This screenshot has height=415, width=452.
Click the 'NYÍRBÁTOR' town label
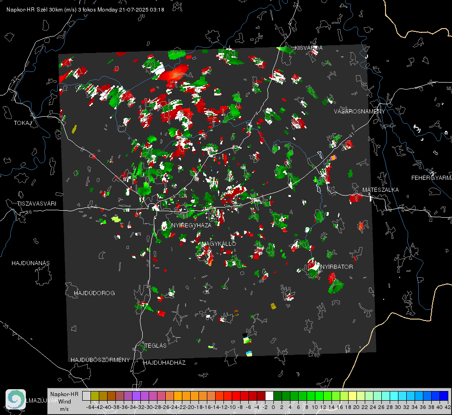tap(337, 267)
